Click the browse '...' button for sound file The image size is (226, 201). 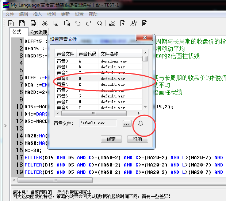[x=127, y=123]
